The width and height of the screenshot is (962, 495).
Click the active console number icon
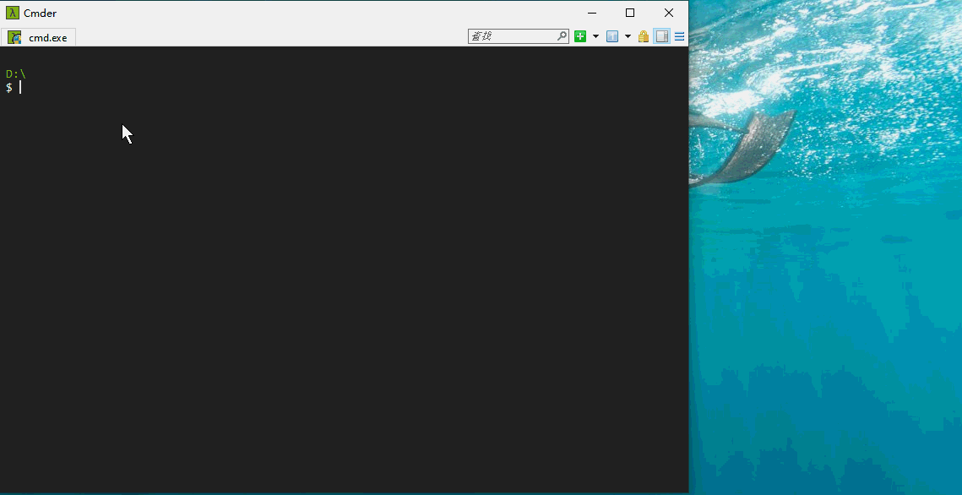612,36
